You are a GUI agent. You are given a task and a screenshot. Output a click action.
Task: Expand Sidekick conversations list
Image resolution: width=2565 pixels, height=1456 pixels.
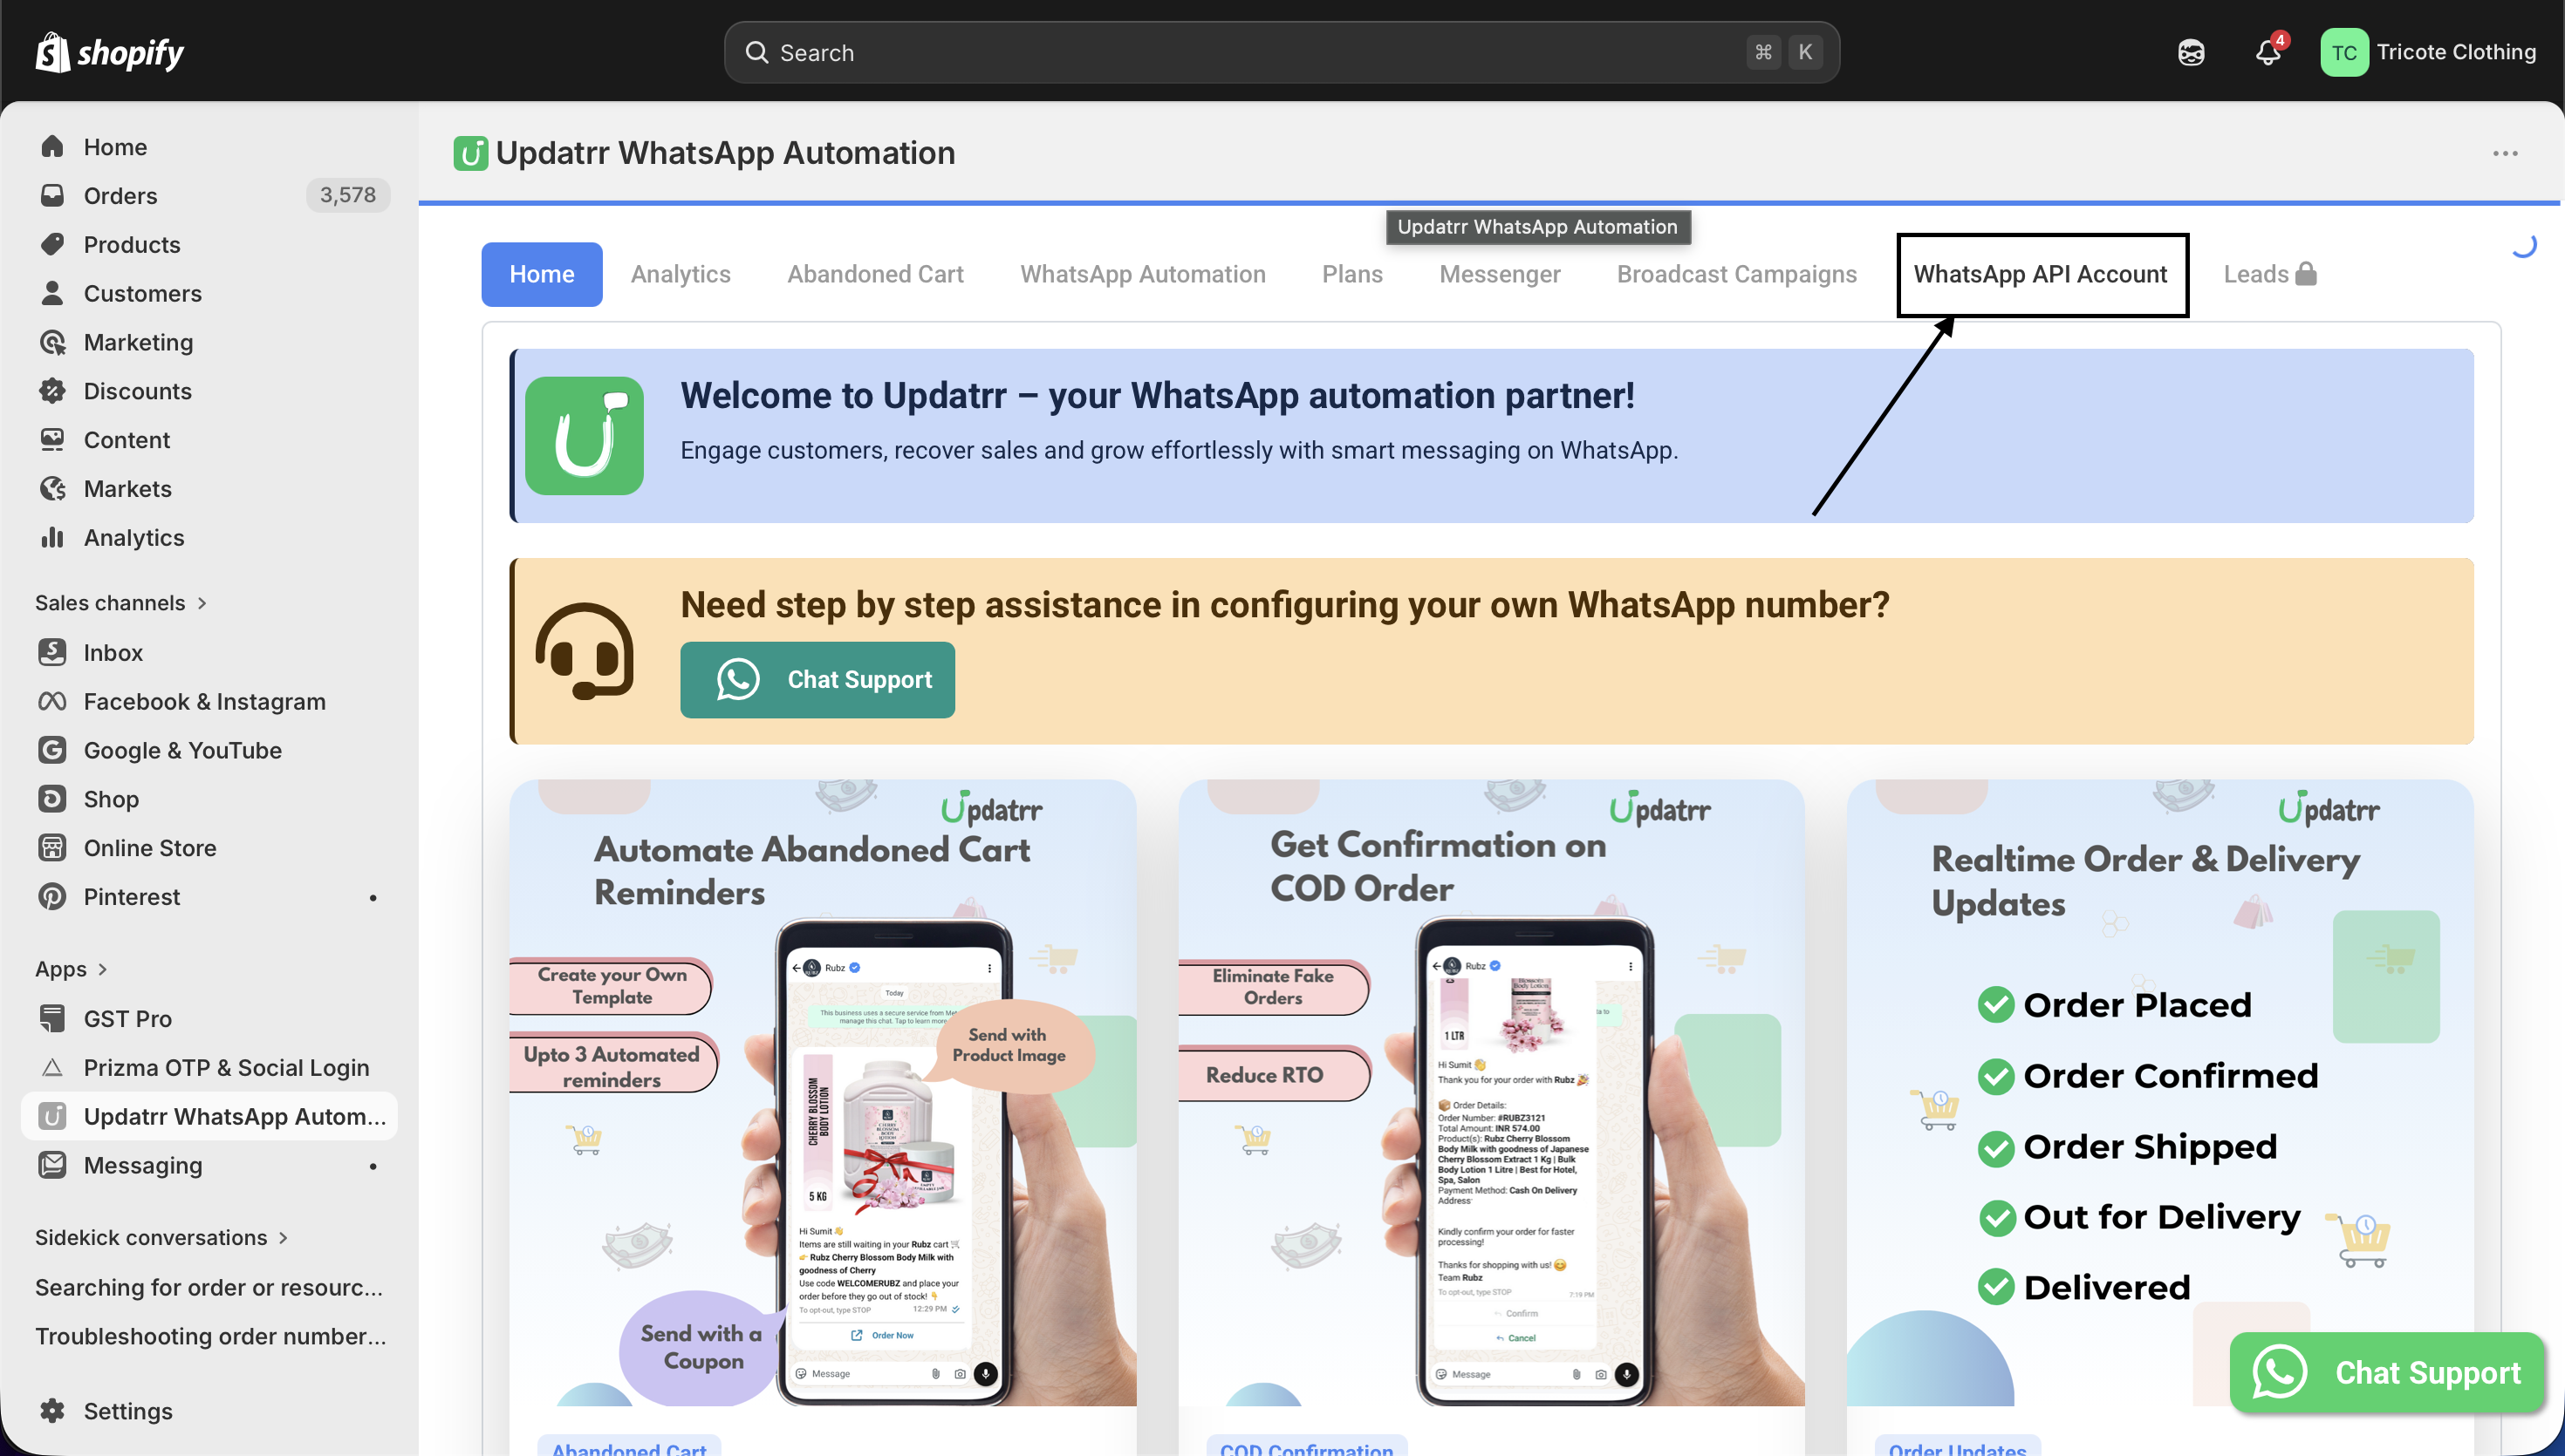160,1238
